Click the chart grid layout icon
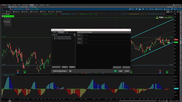Screen dimensions: 182x102 click(171, 12)
